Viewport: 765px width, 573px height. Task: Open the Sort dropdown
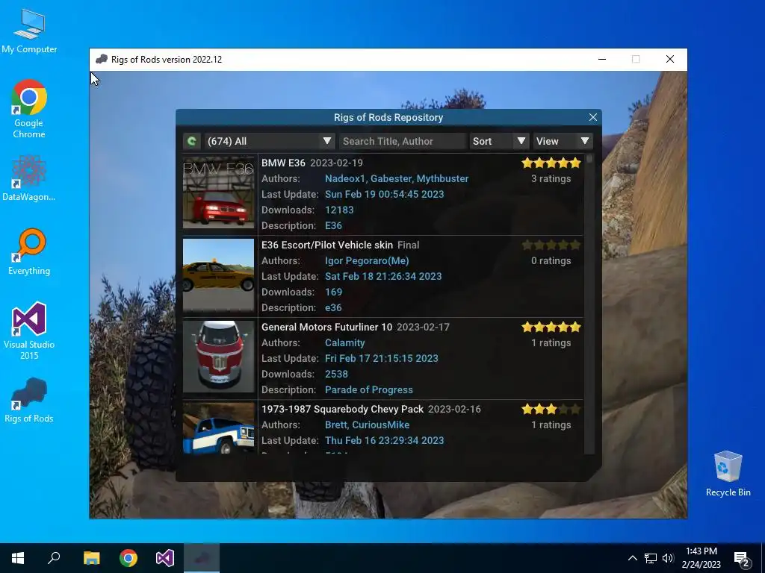[499, 141]
